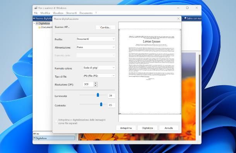Viewport: 236px width, 153px height.
Task: Increase resolution with up spinner arrow
Action: (96, 83)
